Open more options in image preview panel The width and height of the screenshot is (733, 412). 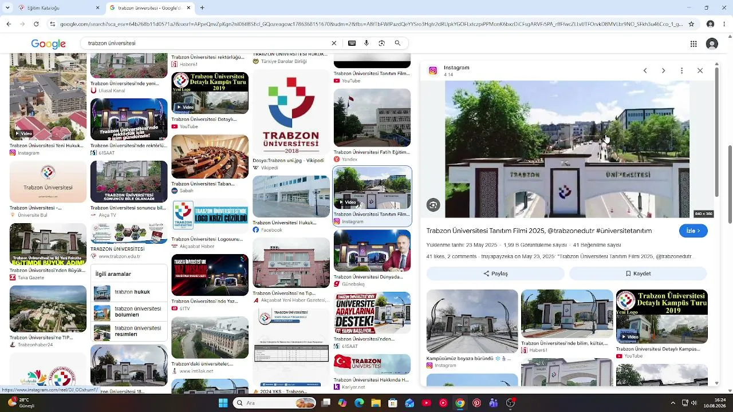tap(681, 71)
